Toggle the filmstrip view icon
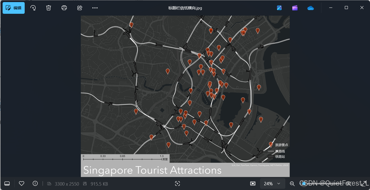 click(7, 184)
